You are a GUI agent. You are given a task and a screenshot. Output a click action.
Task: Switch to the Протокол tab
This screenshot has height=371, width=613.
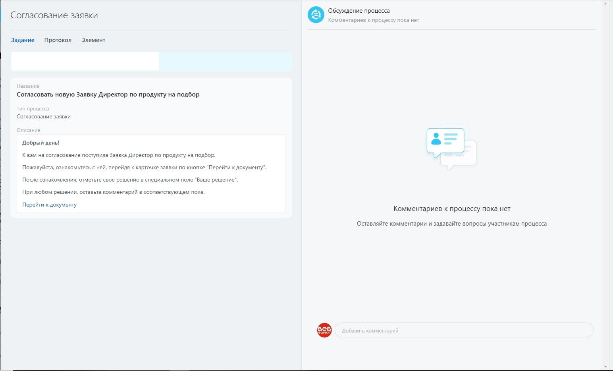coord(58,40)
